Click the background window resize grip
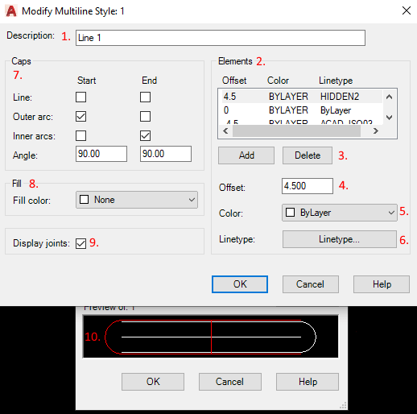The height and width of the screenshot is (414, 417). click(343, 405)
